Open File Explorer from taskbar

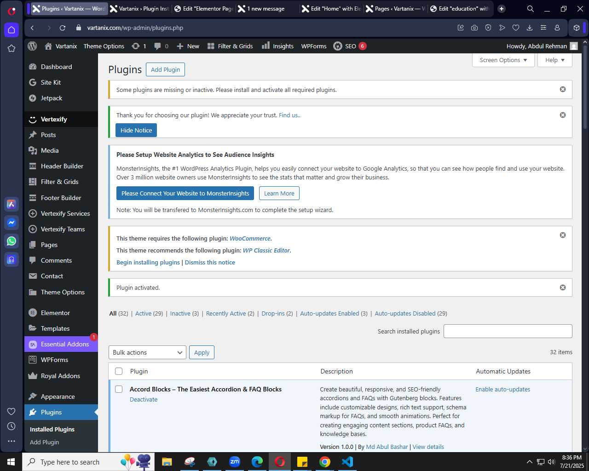(x=167, y=462)
